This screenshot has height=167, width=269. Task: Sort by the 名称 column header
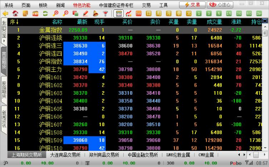(x=57, y=22)
